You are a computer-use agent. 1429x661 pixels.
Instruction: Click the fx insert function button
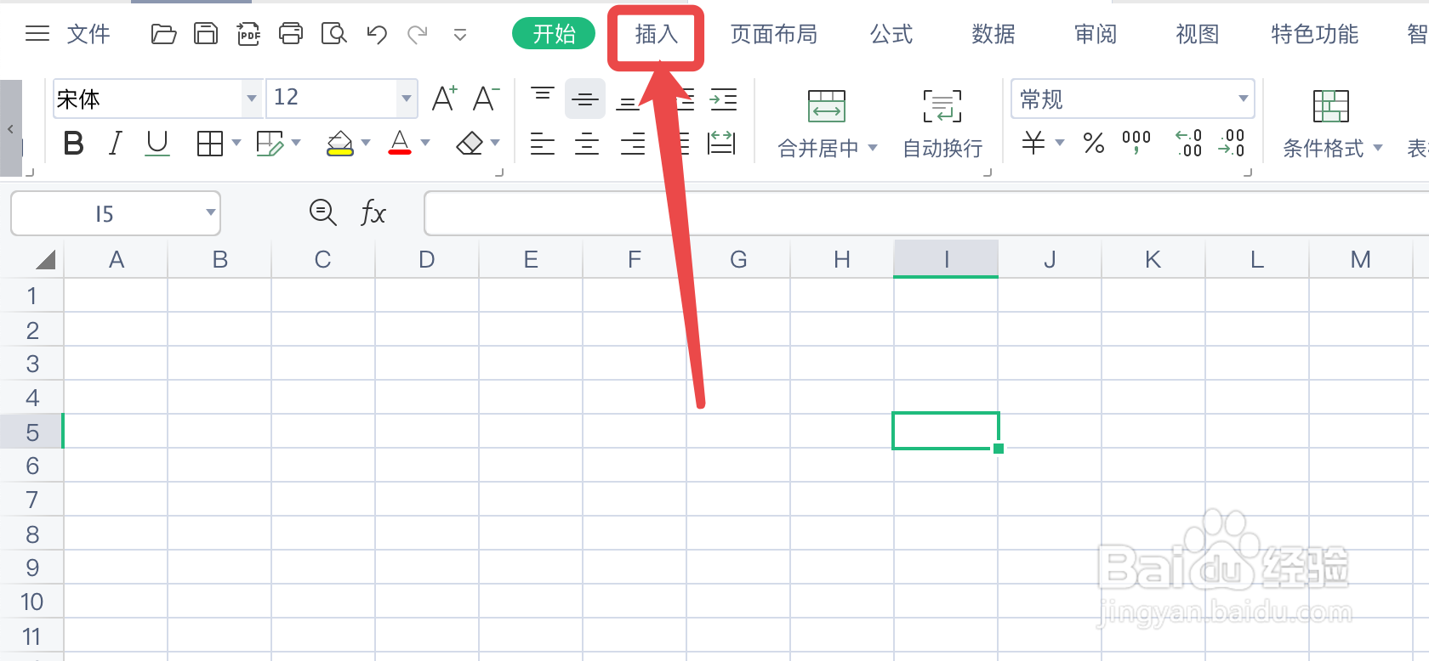coord(373,212)
